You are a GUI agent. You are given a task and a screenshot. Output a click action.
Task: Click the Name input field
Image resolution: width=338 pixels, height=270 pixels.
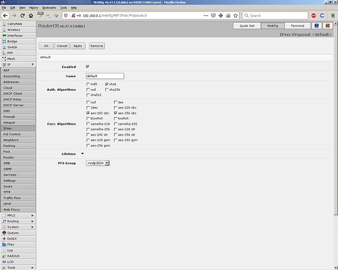pos(105,76)
